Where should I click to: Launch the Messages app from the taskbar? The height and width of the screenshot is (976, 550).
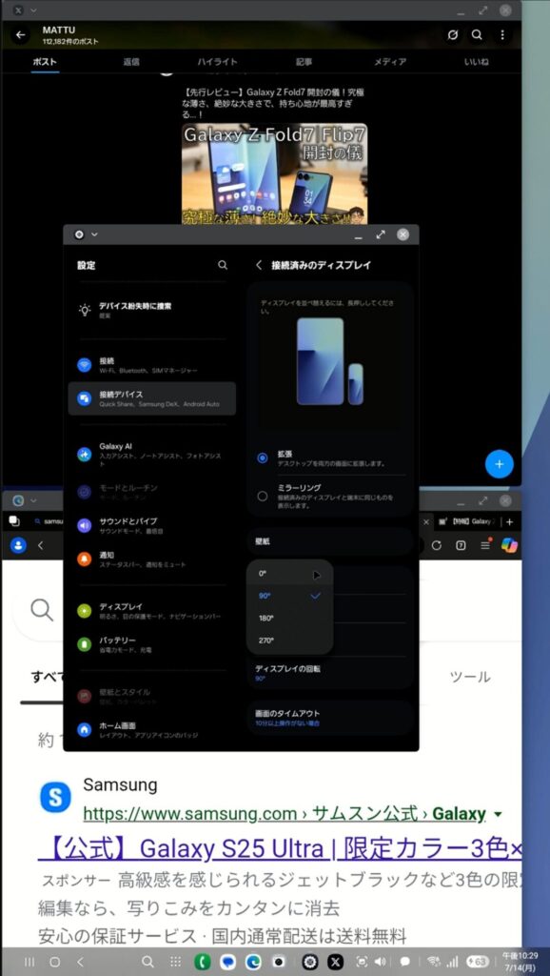(x=227, y=962)
